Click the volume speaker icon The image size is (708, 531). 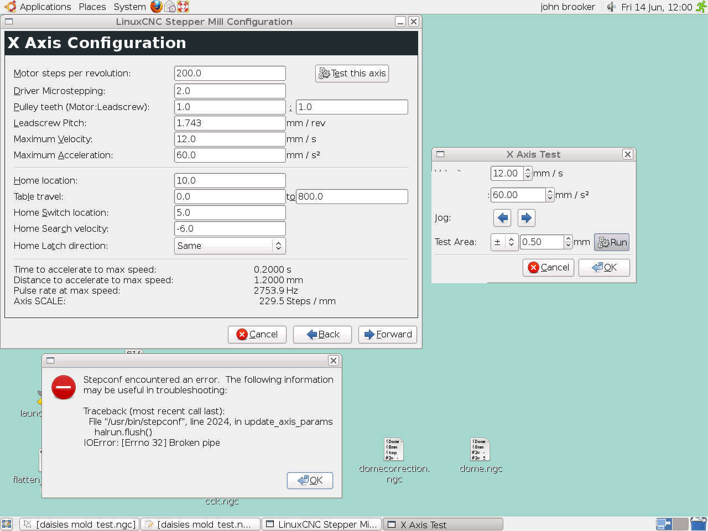[611, 7]
